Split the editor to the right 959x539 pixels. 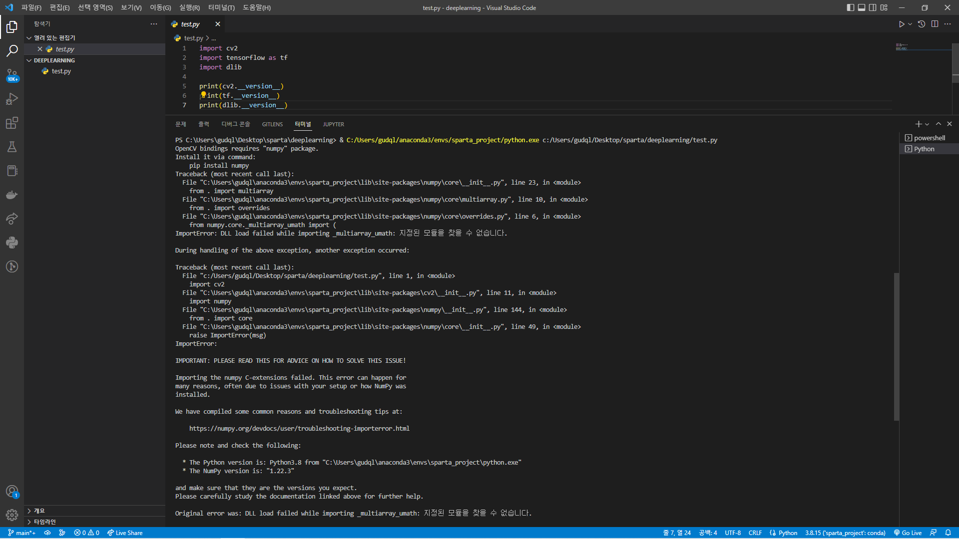(x=935, y=24)
